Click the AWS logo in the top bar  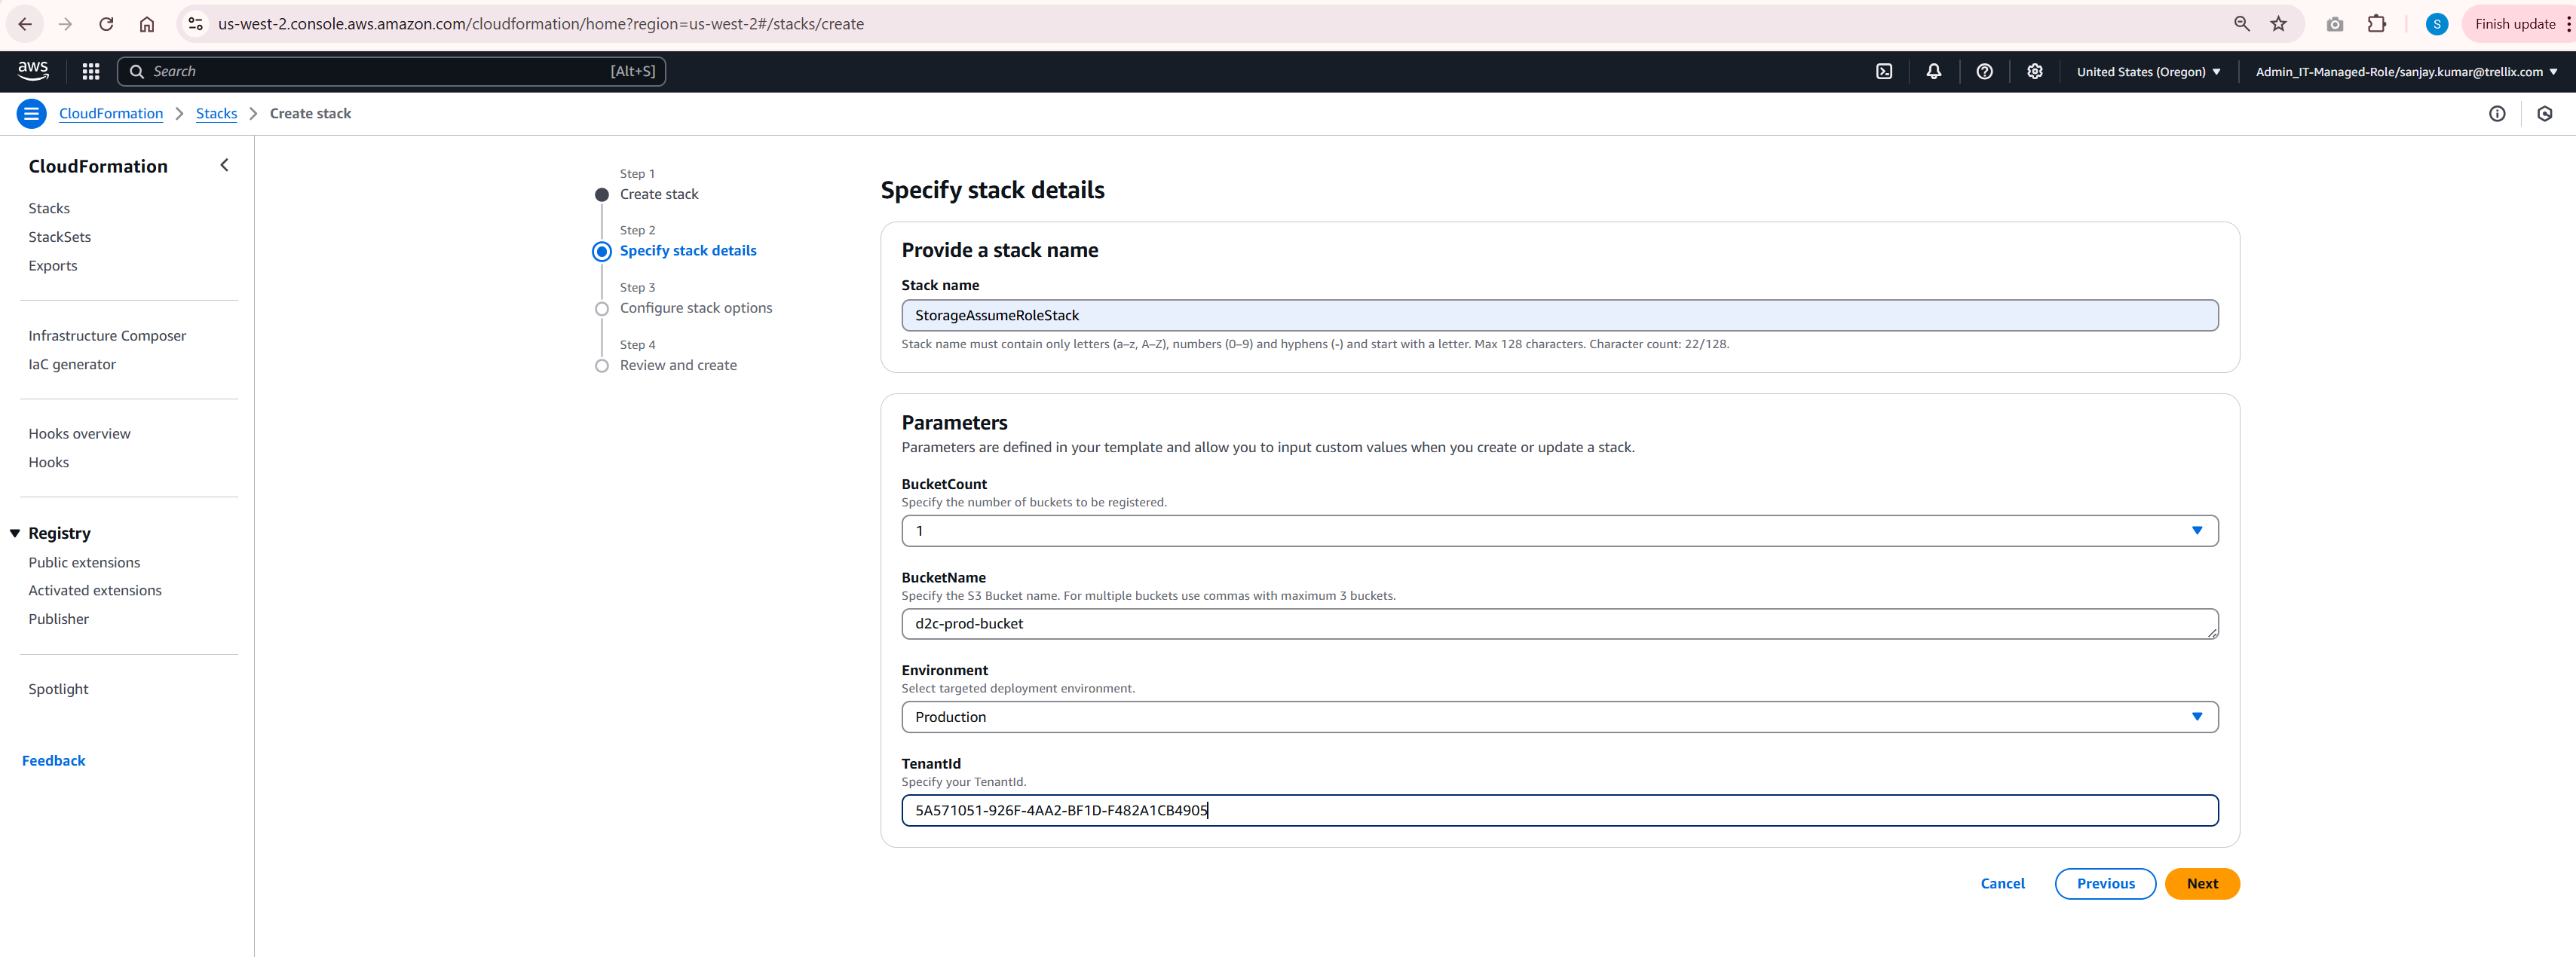33,71
